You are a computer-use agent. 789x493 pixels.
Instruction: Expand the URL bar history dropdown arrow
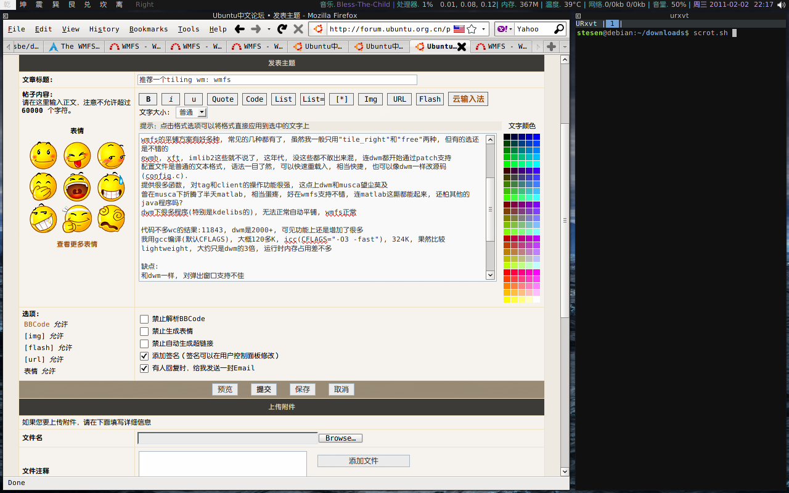(484, 29)
